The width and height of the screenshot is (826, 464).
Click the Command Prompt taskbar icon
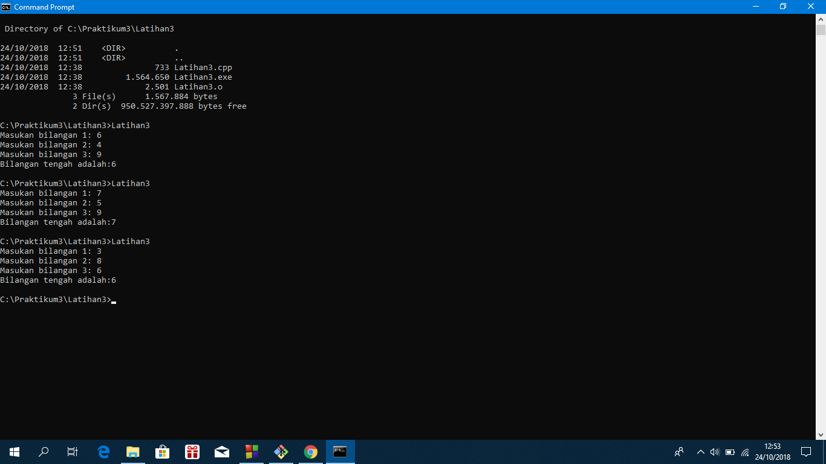coord(340,452)
